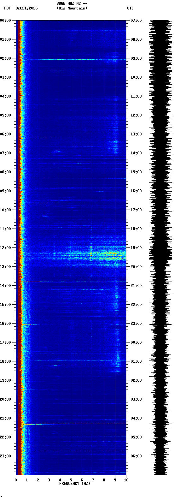
Task: Click the frequency axis tick label 7
Action: tap(93, 480)
